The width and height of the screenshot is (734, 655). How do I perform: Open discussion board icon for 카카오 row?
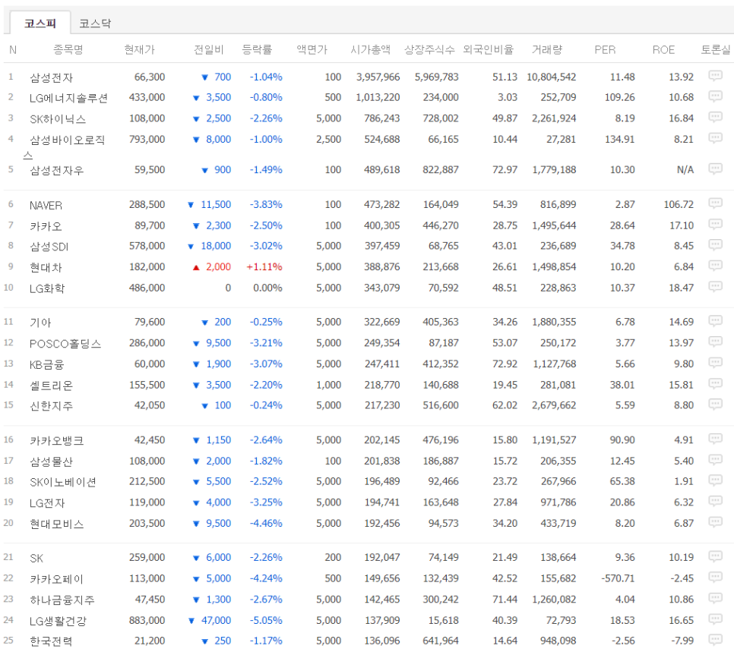click(x=715, y=225)
